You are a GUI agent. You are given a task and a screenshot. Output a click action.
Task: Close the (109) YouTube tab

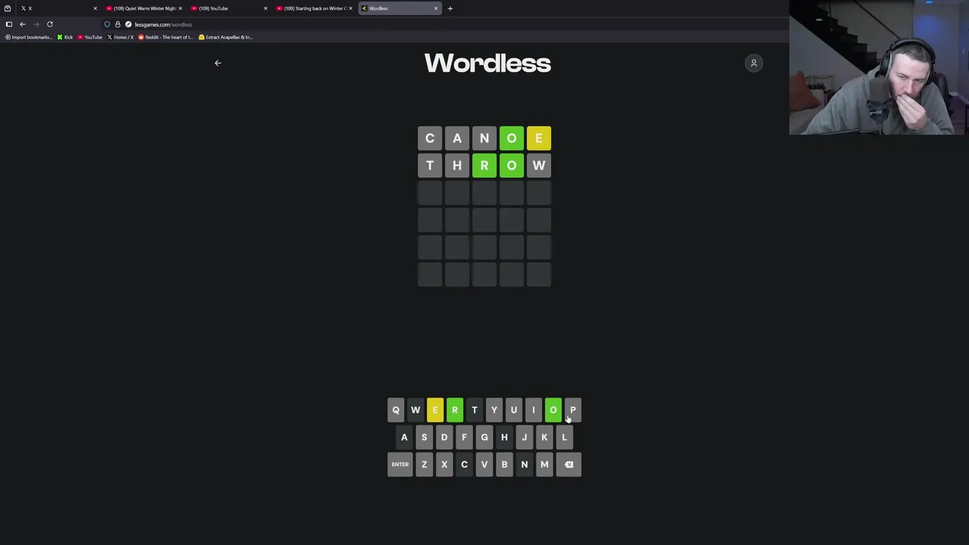click(x=266, y=8)
